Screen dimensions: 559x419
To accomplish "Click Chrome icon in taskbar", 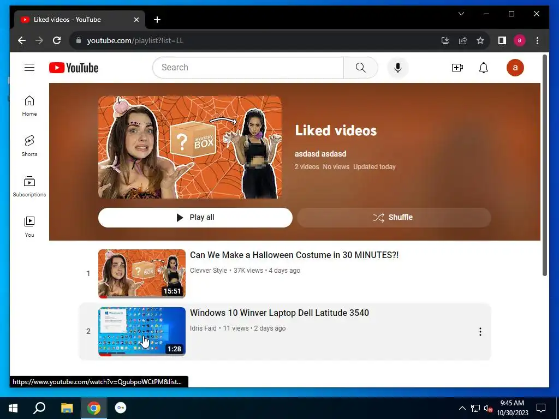I will click(94, 408).
